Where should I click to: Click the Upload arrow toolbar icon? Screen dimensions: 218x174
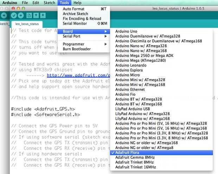(21, 15)
